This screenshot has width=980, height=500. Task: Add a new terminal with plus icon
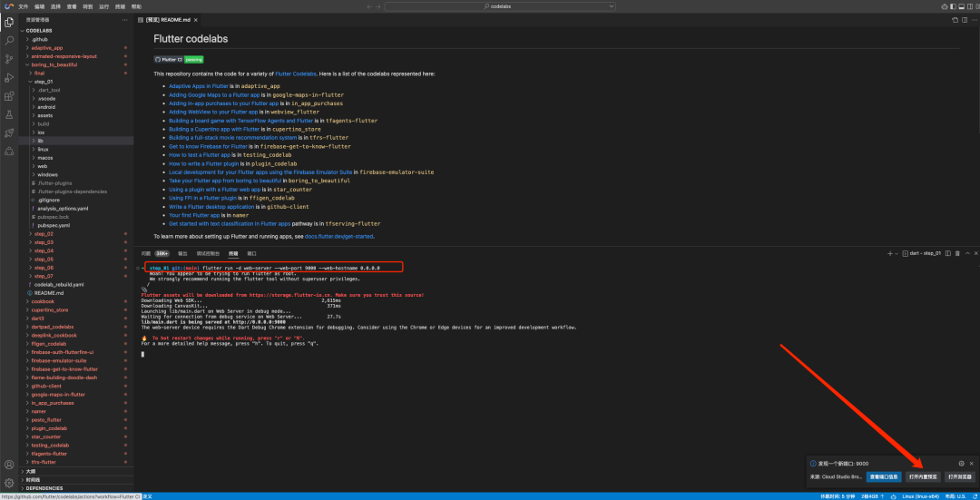[890, 254]
